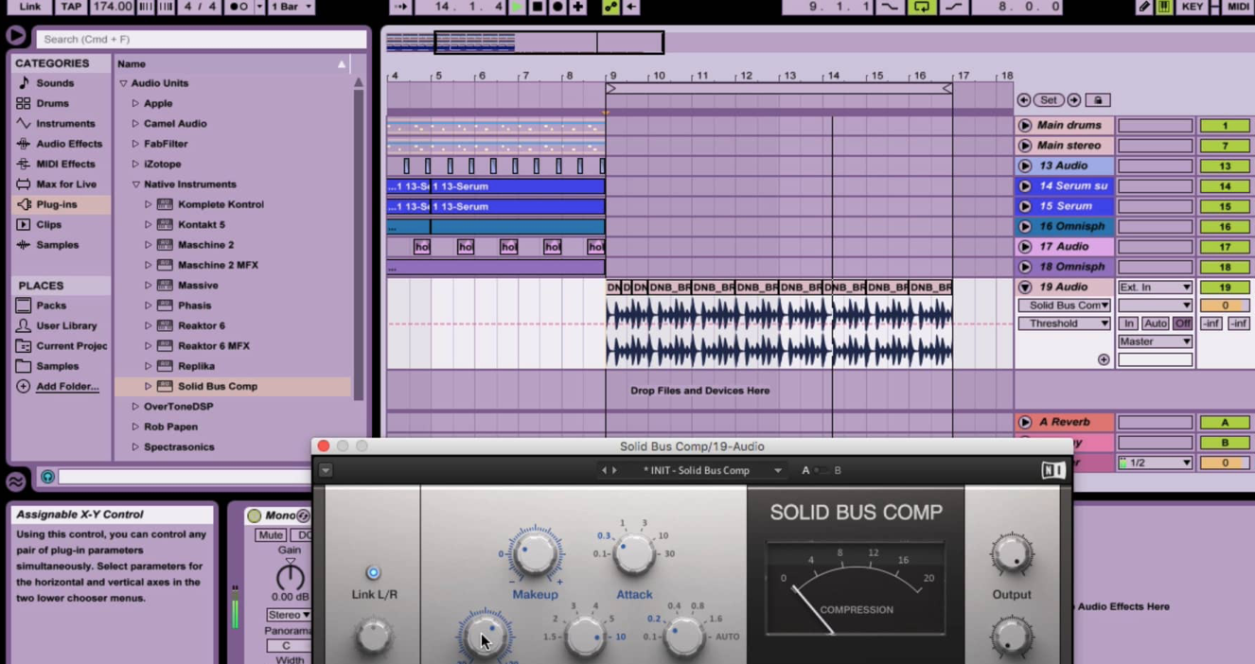Click Add Folder link

[67, 387]
